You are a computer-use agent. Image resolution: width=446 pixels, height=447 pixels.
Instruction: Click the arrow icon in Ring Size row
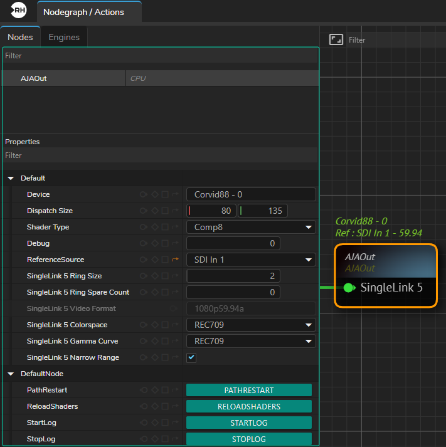tap(175, 276)
